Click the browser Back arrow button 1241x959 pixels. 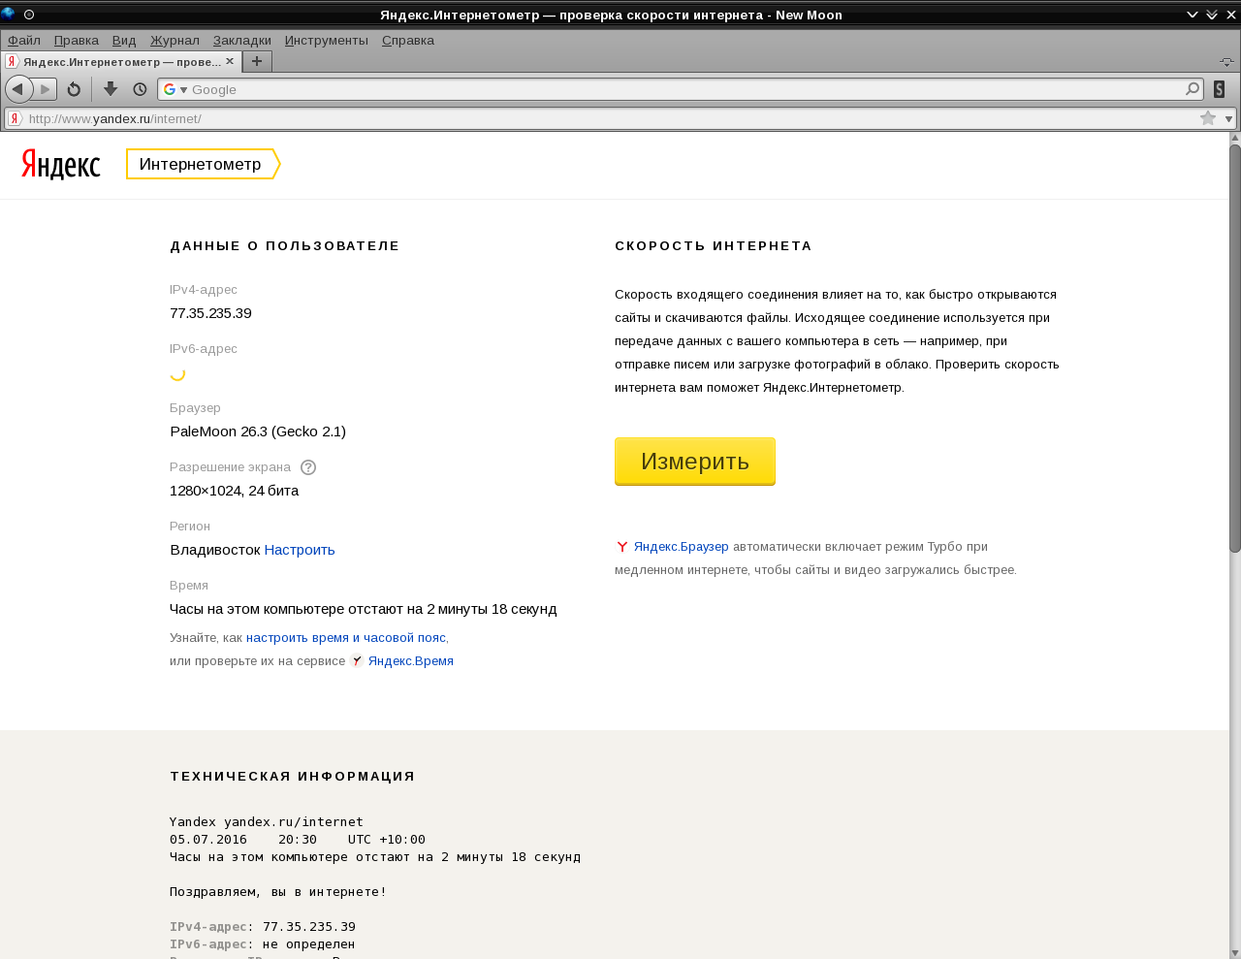[x=17, y=89]
